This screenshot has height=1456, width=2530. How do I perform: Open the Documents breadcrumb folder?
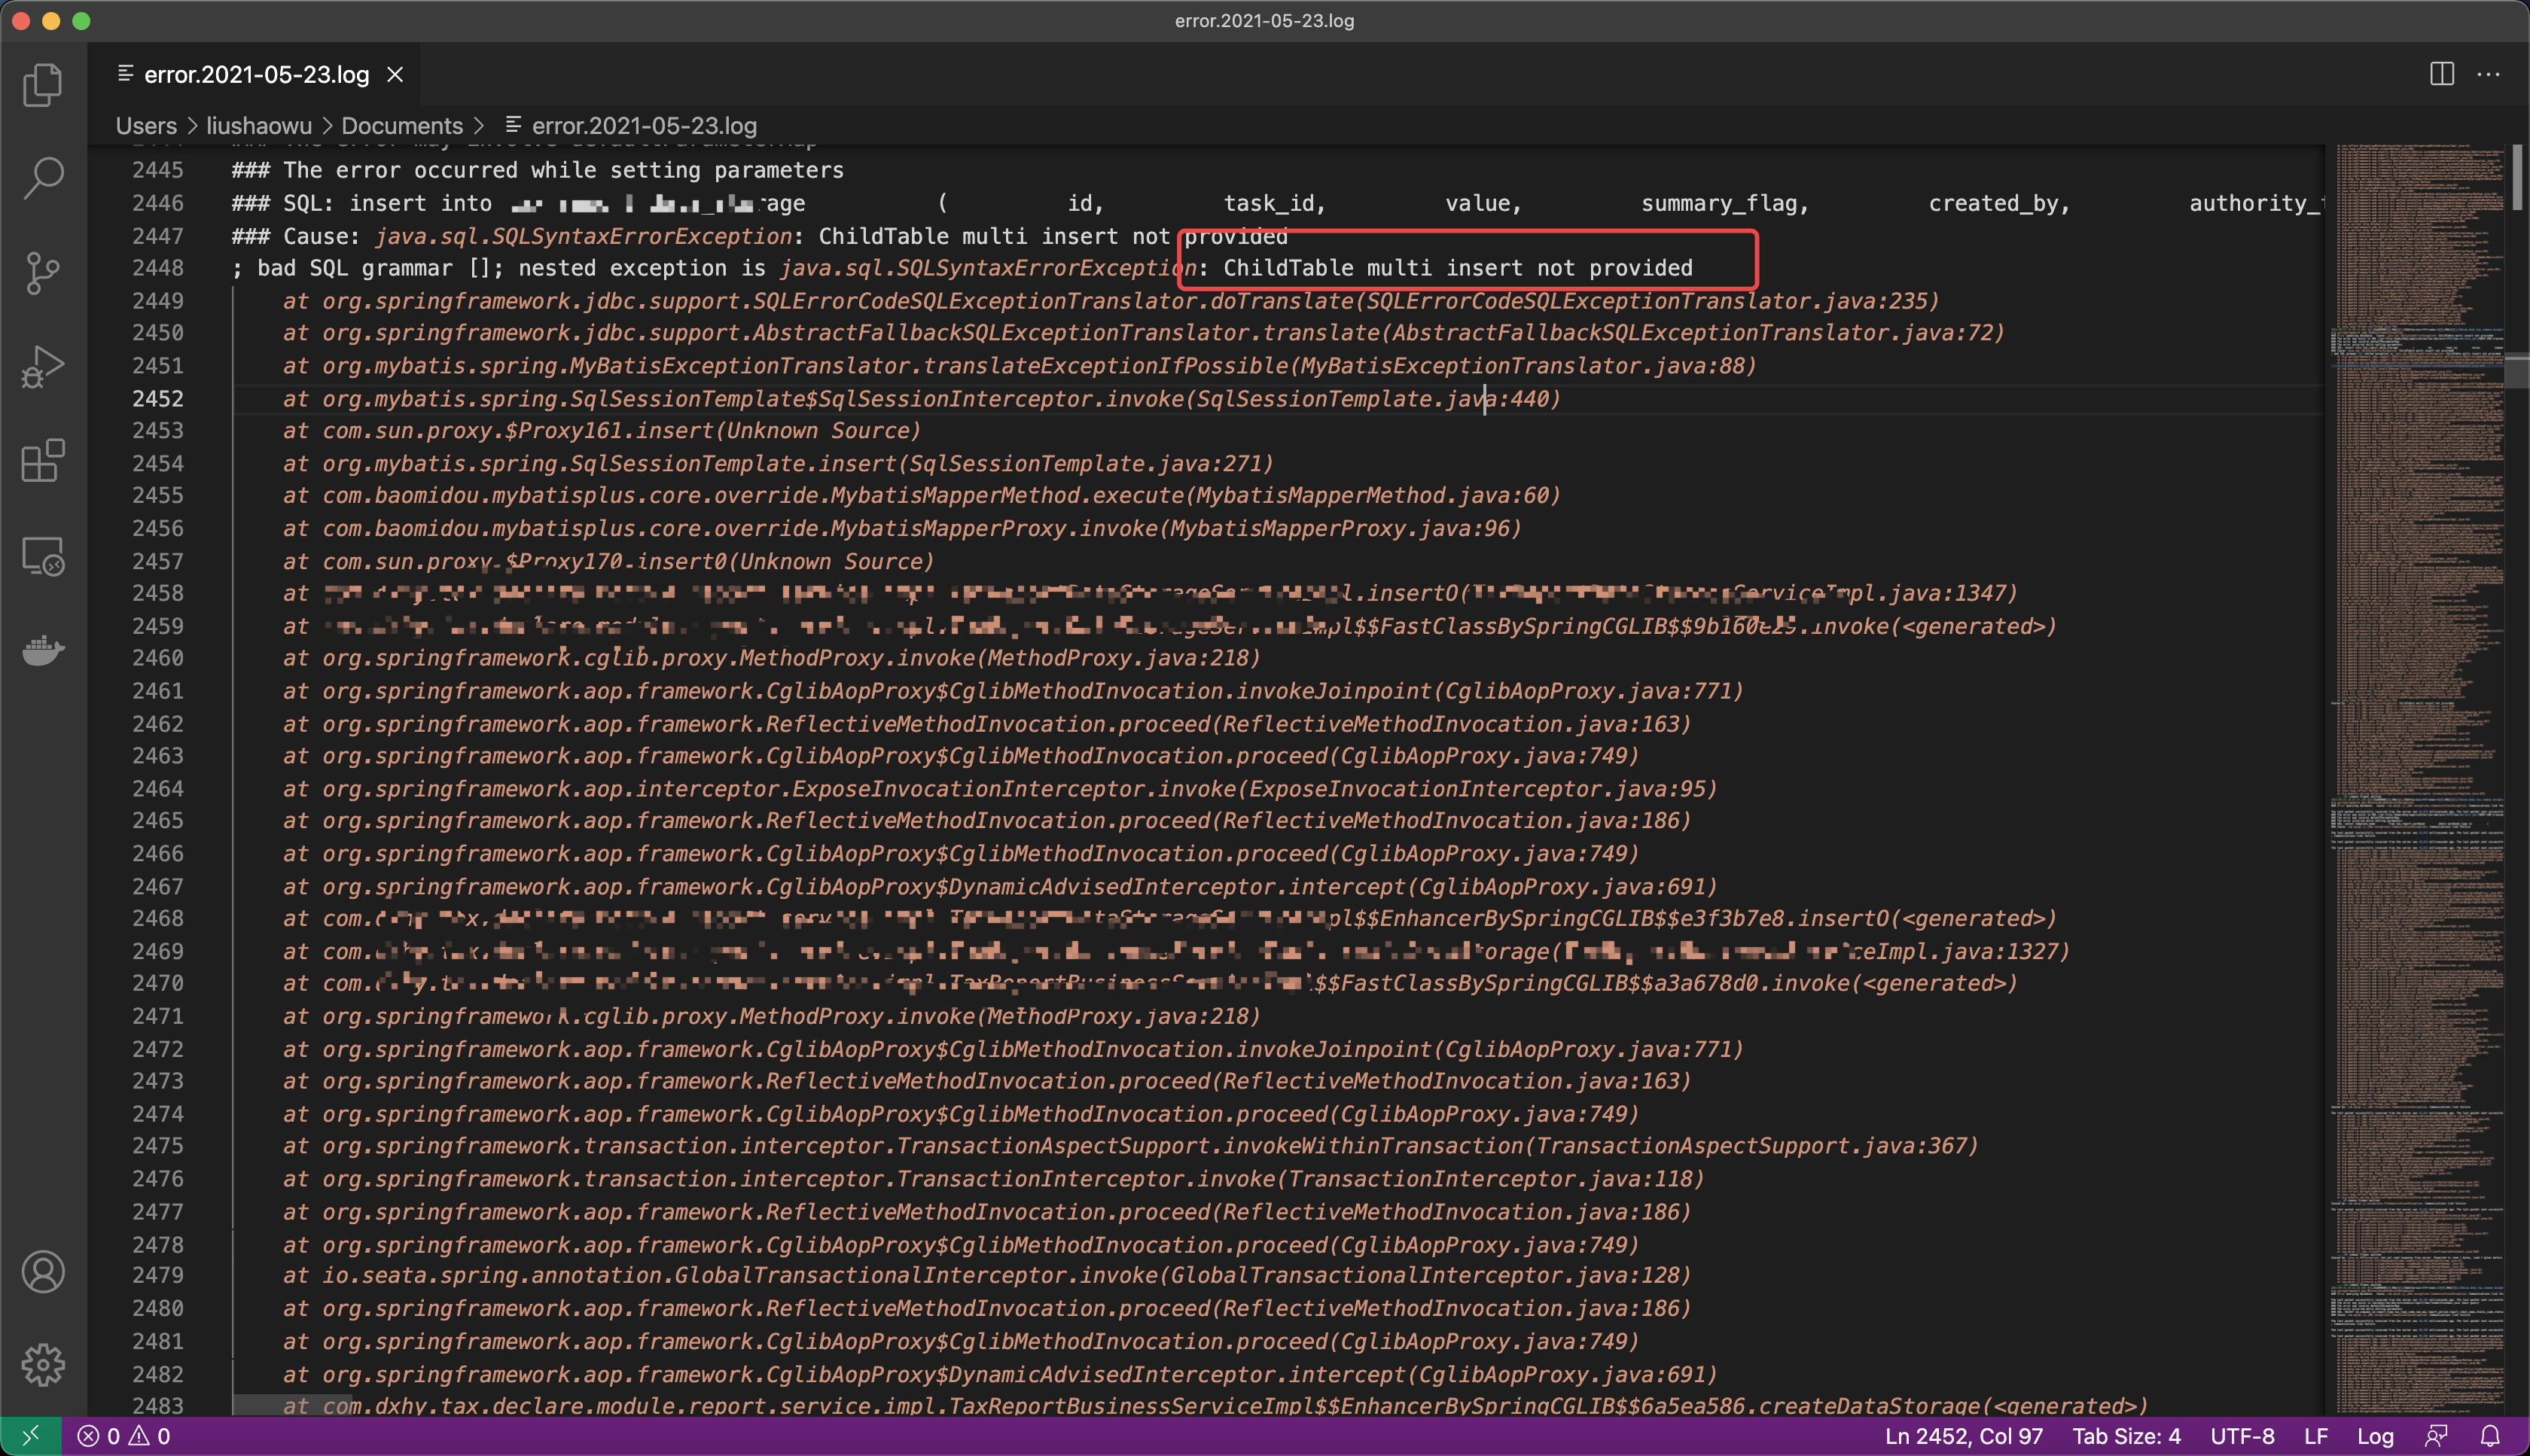402,126
